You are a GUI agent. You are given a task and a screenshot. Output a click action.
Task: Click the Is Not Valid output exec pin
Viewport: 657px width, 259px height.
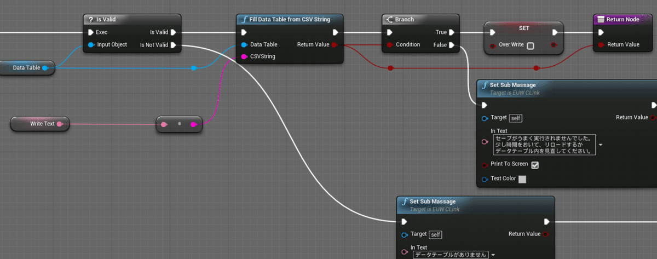(x=174, y=45)
